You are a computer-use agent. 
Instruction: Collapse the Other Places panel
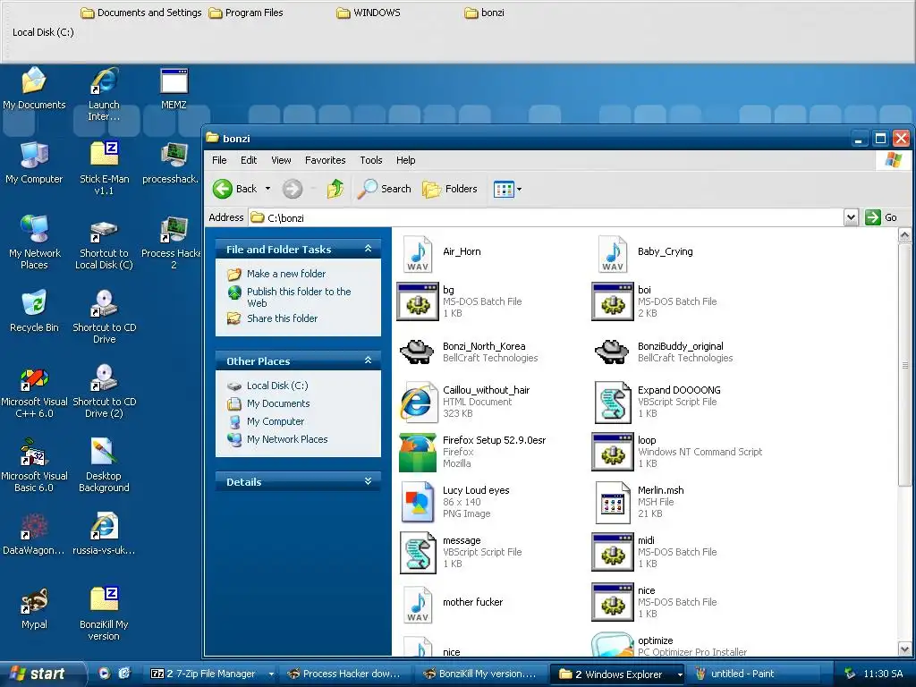[x=368, y=360]
